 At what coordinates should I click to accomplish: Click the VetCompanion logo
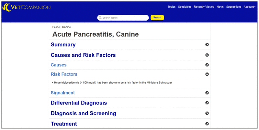pyautogui.click(x=27, y=7)
